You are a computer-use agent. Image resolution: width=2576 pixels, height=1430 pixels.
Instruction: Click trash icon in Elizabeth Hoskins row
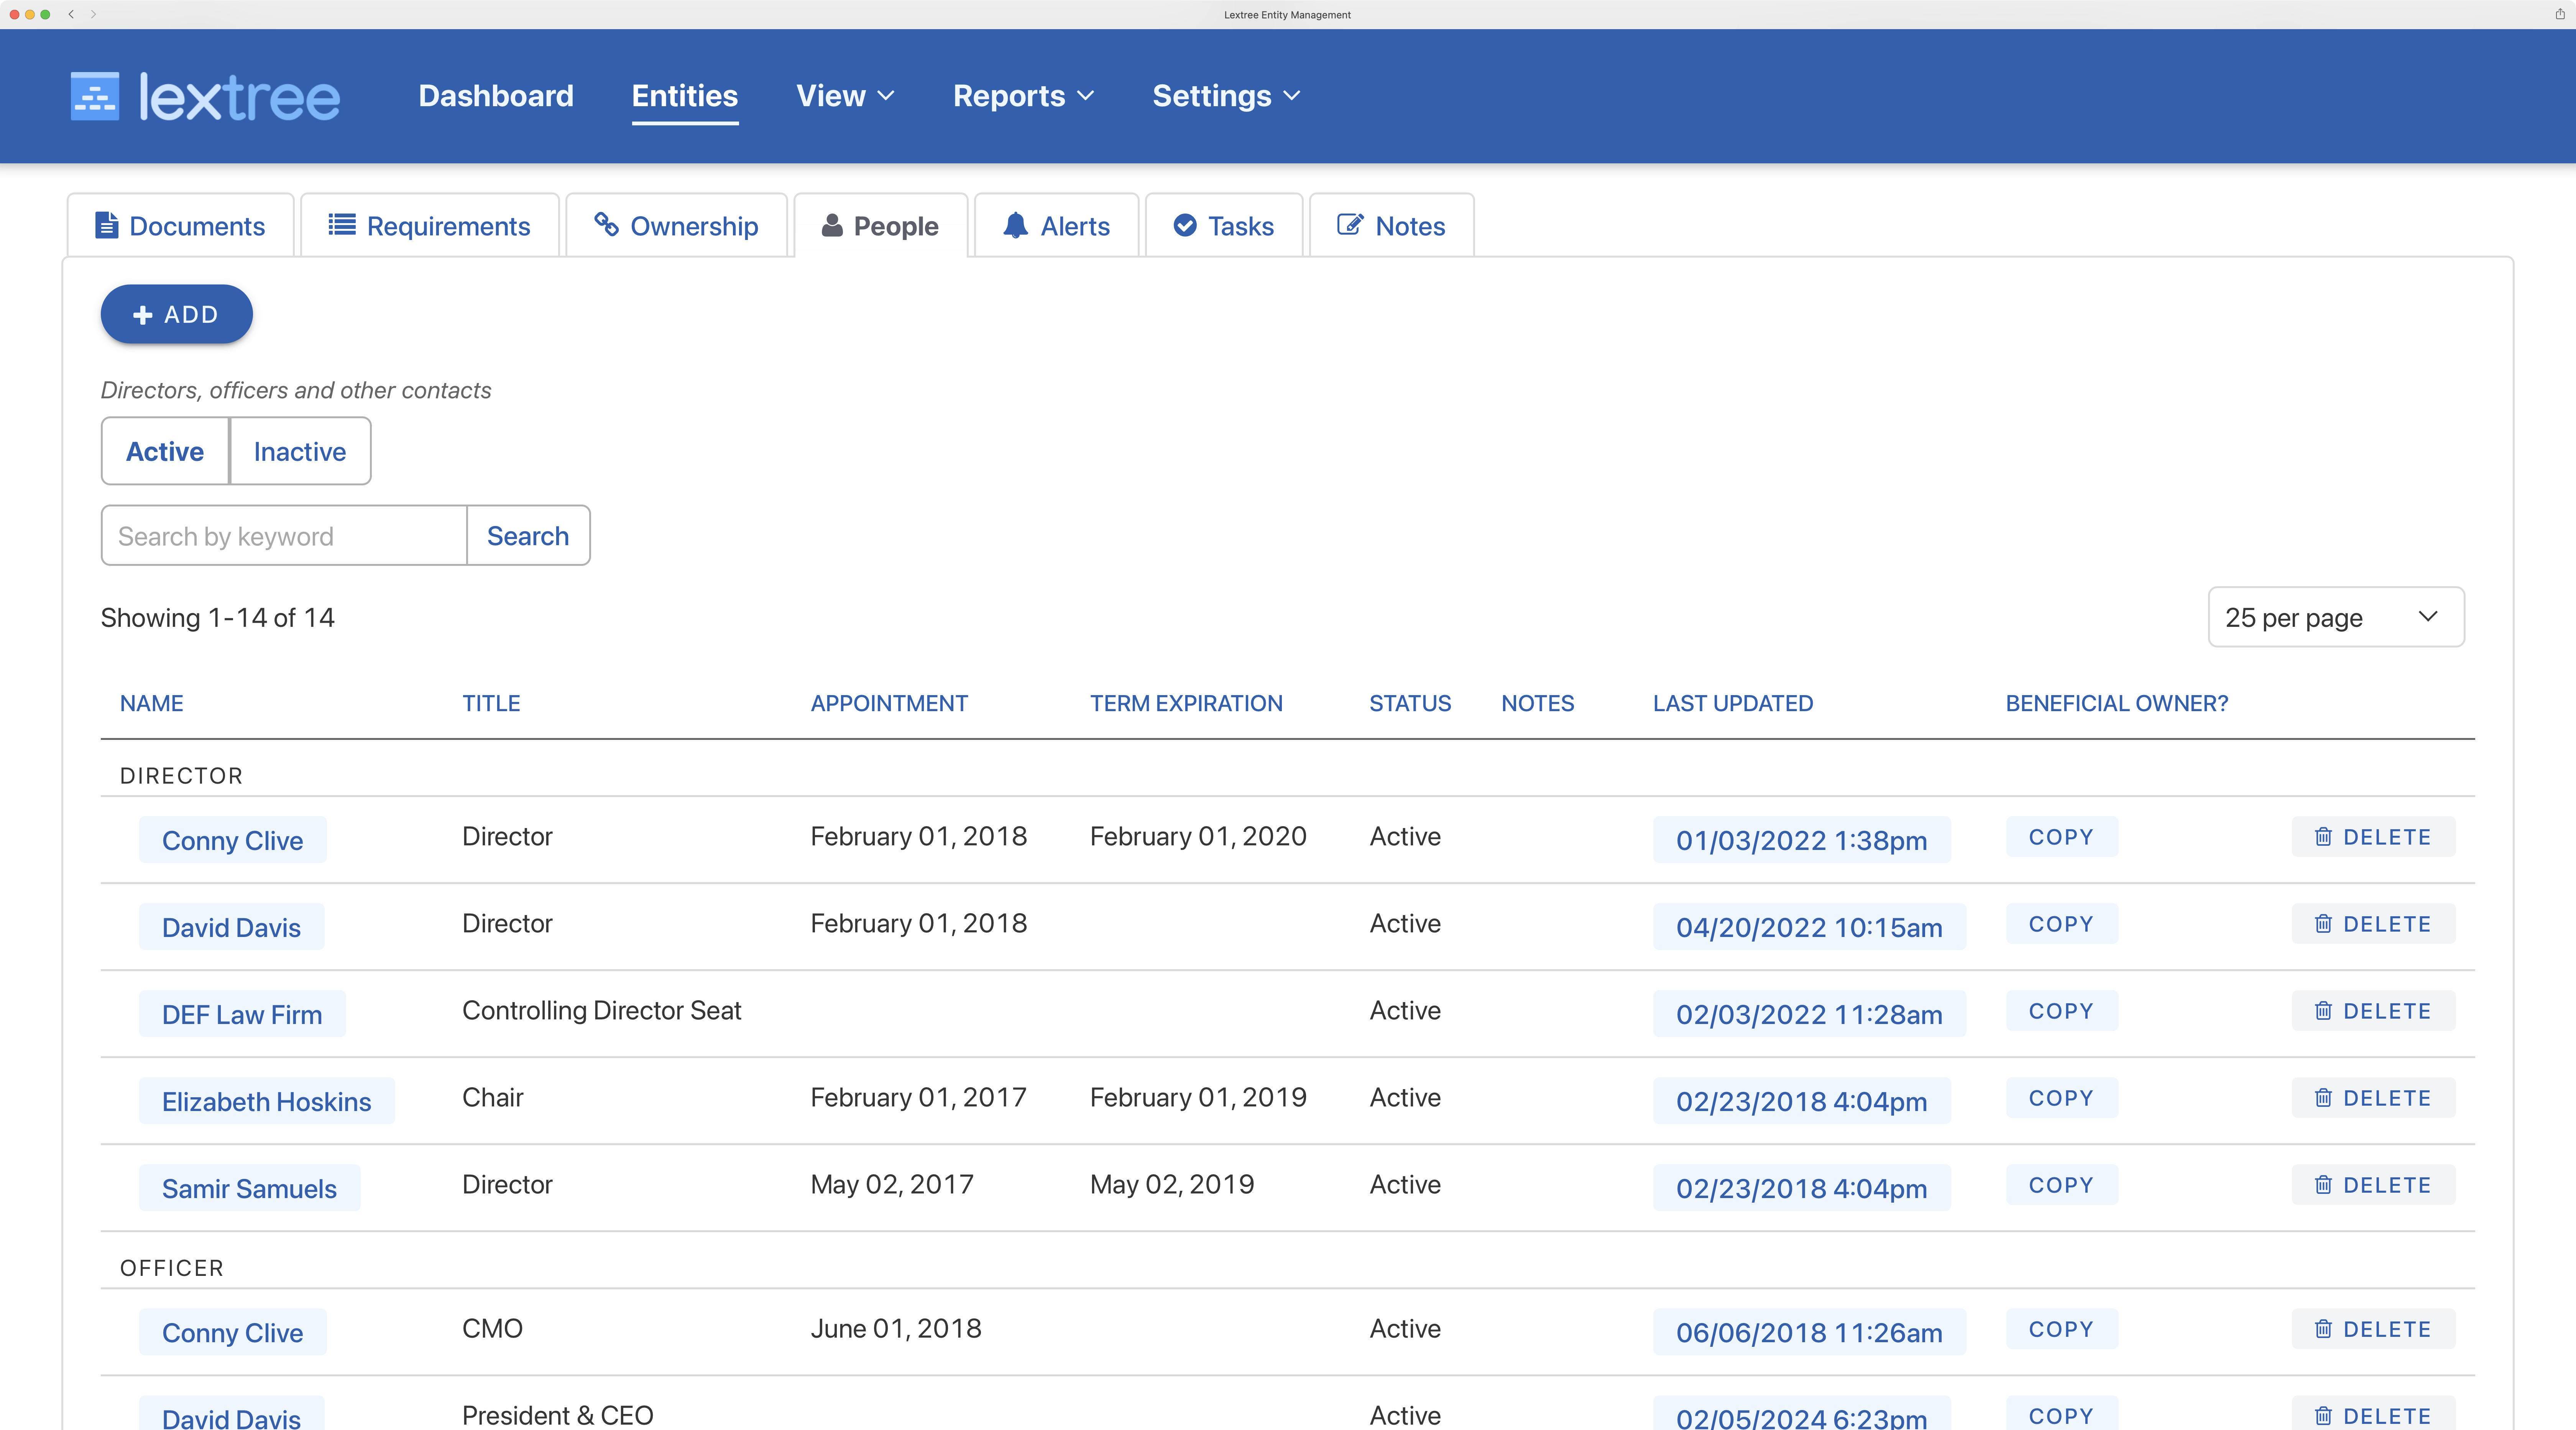pos(2323,1098)
